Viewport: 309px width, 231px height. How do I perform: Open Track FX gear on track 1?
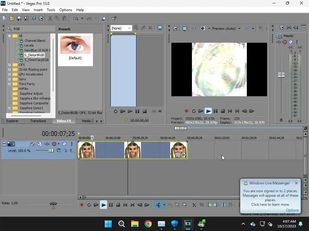(x=54, y=144)
